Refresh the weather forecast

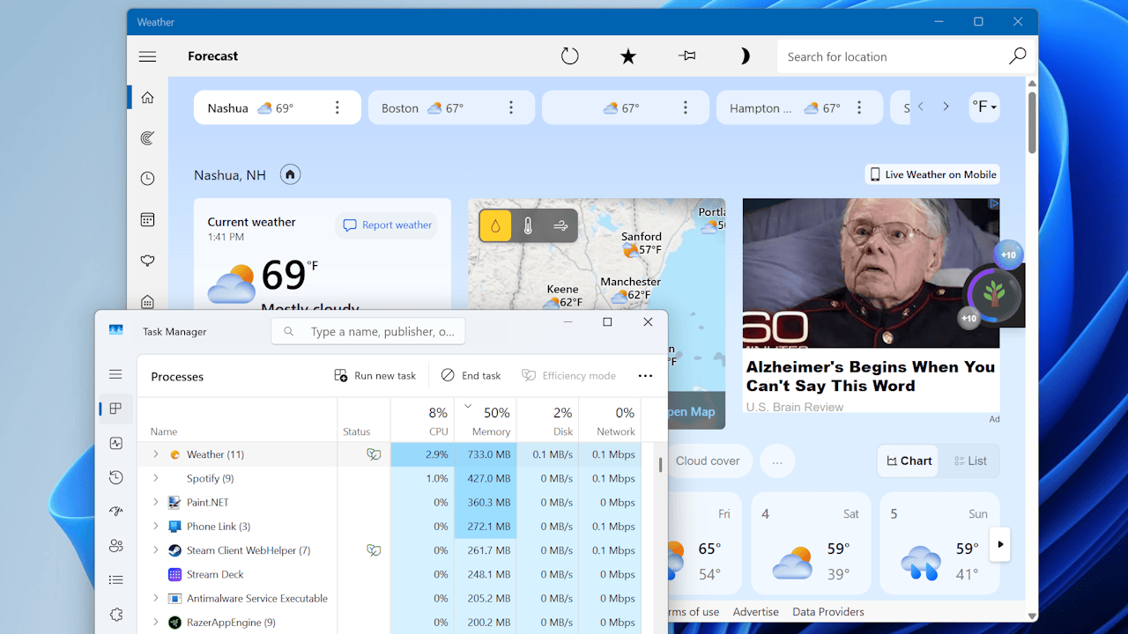click(570, 56)
